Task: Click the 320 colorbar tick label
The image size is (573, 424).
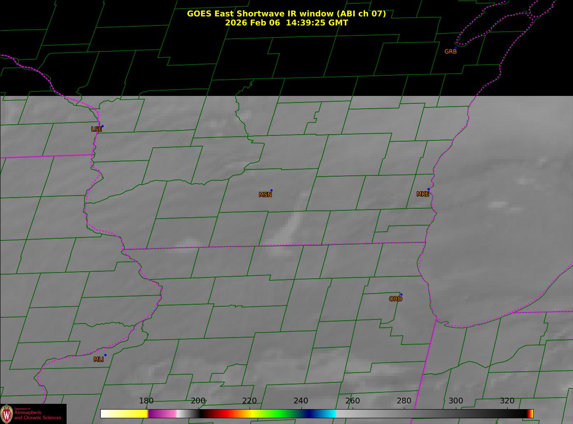Action: (507, 401)
